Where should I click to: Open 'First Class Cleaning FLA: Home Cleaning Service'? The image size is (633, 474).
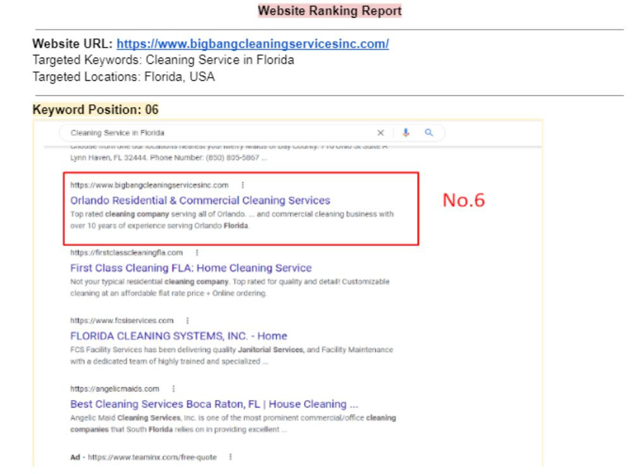click(x=191, y=268)
